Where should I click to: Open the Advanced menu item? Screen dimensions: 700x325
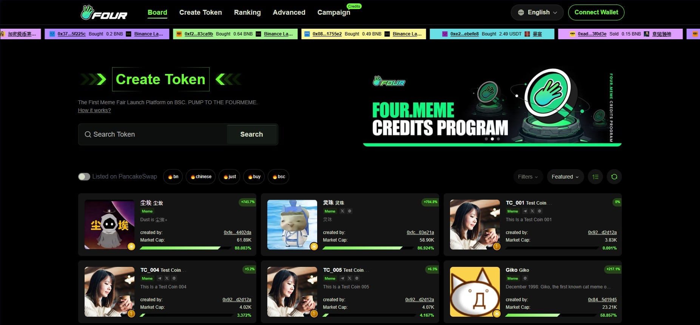(289, 12)
